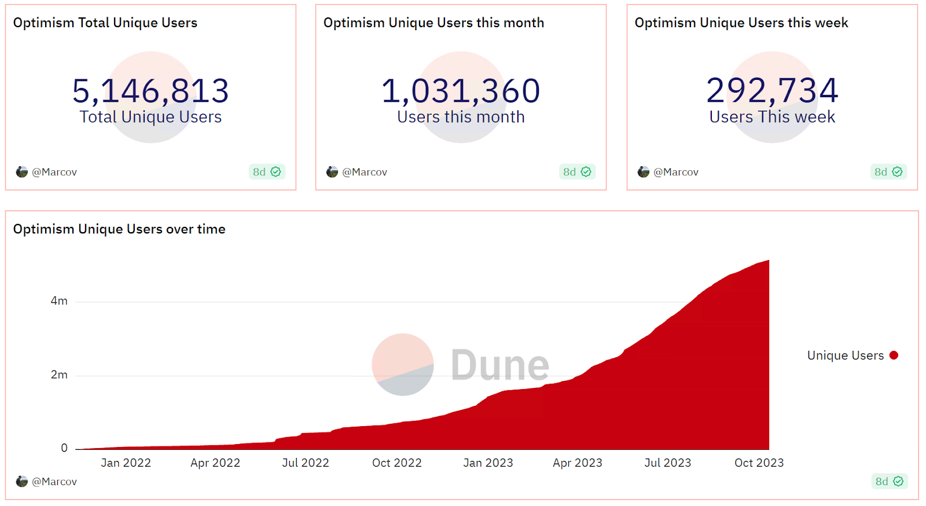926x506 pixels.
Task: Click the verified checkmark in Users this month card
Action: click(586, 172)
